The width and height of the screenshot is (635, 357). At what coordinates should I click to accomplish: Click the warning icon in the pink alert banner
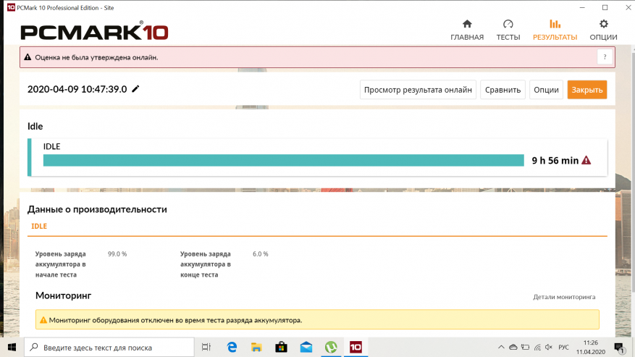pos(28,57)
